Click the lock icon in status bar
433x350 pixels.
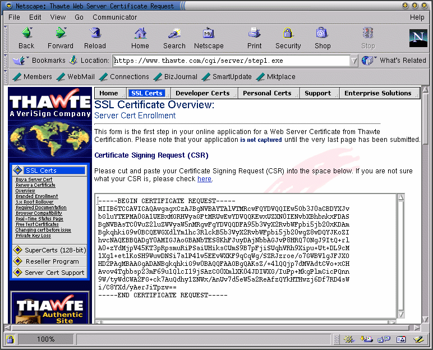10,339
